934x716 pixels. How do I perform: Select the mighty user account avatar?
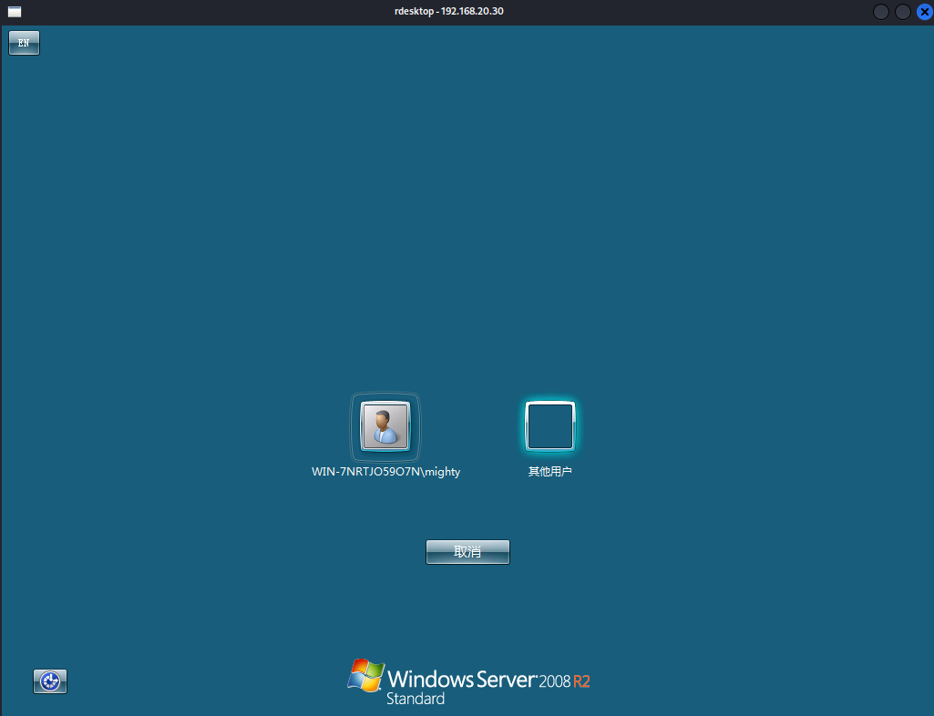pos(385,426)
